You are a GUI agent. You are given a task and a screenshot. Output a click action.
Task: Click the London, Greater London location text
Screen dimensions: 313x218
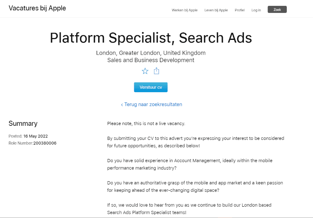click(151, 53)
